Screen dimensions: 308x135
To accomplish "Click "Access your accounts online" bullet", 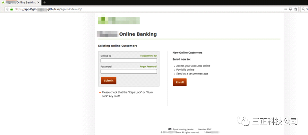I will [x=193, y=66].
